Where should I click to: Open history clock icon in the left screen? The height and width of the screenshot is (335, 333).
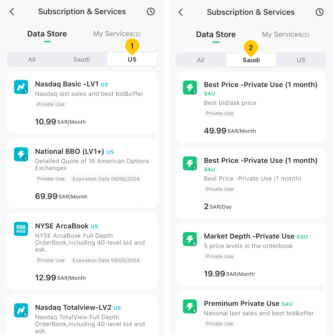[151, 12]
